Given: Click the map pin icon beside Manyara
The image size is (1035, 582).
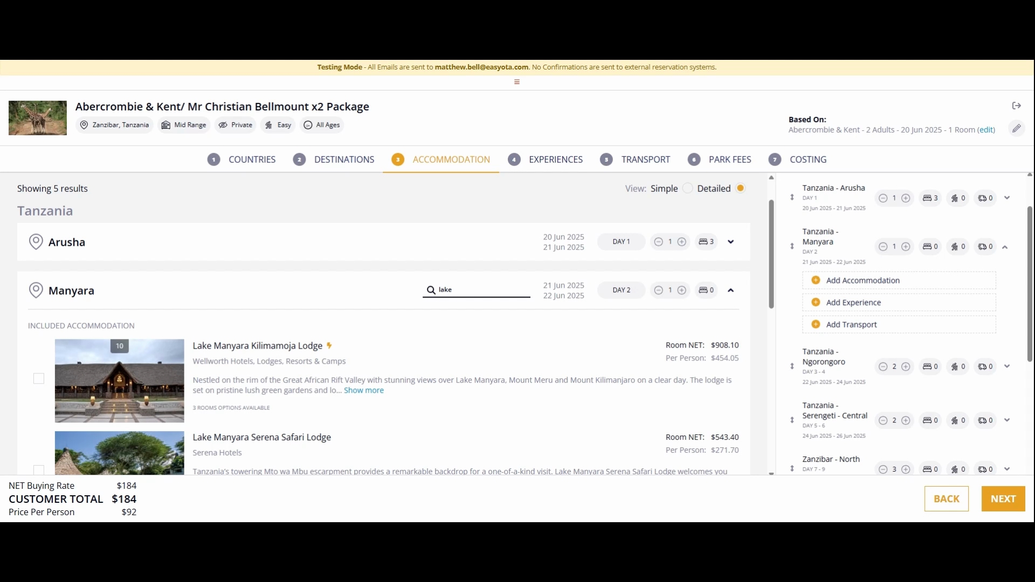Looking at the screenshot, I should point(36,290).
